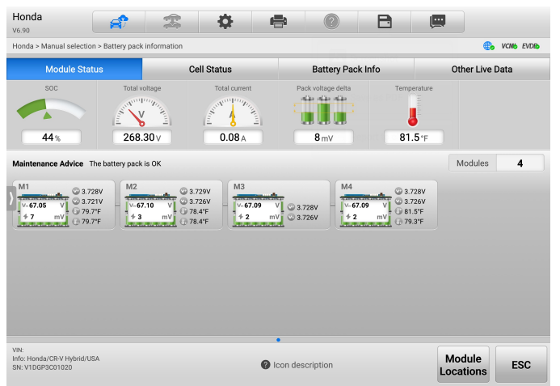Click the vehicle home icon in toolbar
This screenshot has width=560, height=386.
[x=119, y=22]
